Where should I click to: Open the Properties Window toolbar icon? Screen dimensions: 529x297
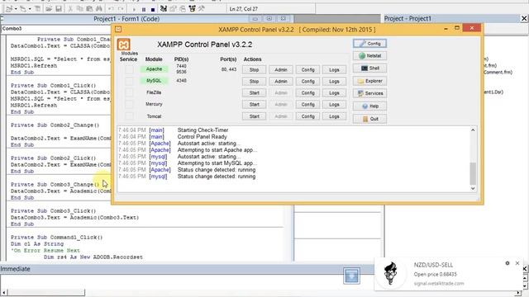(x=173, y=9)
